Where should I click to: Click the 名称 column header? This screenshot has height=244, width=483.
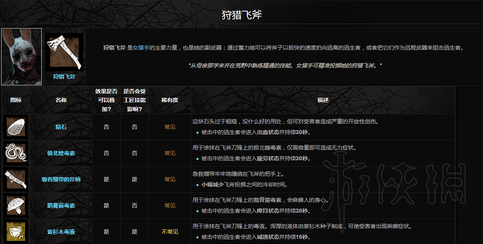click(x=60, y=100)
